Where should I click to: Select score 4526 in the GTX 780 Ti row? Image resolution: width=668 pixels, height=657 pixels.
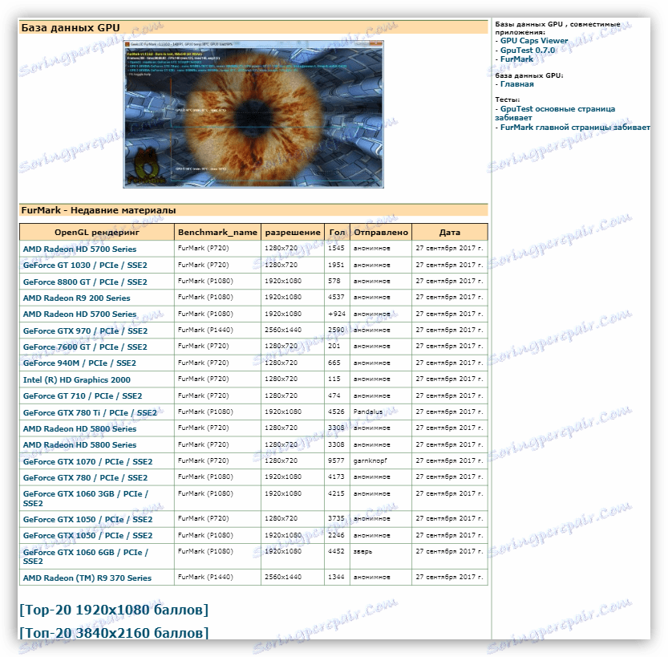(336, 412)
